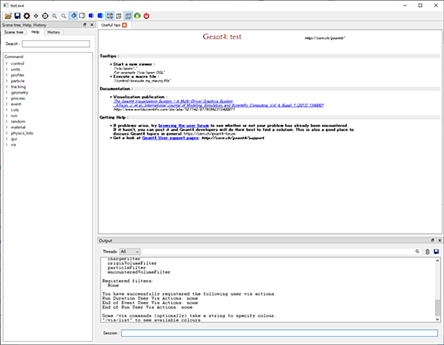Select the Help tab
The width and height of the screenshot is (444, 345).
36,32
